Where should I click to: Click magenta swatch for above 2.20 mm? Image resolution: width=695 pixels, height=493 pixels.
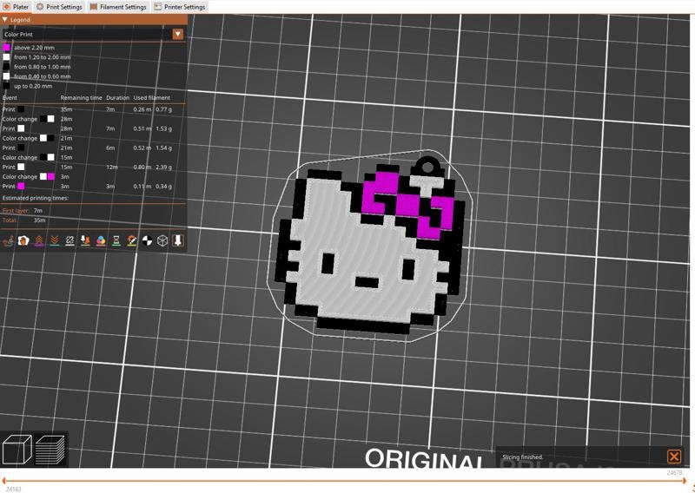click(x=6, y=48)
